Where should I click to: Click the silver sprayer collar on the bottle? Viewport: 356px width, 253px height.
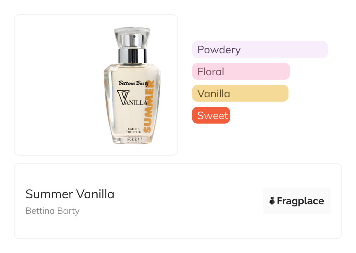132,56
